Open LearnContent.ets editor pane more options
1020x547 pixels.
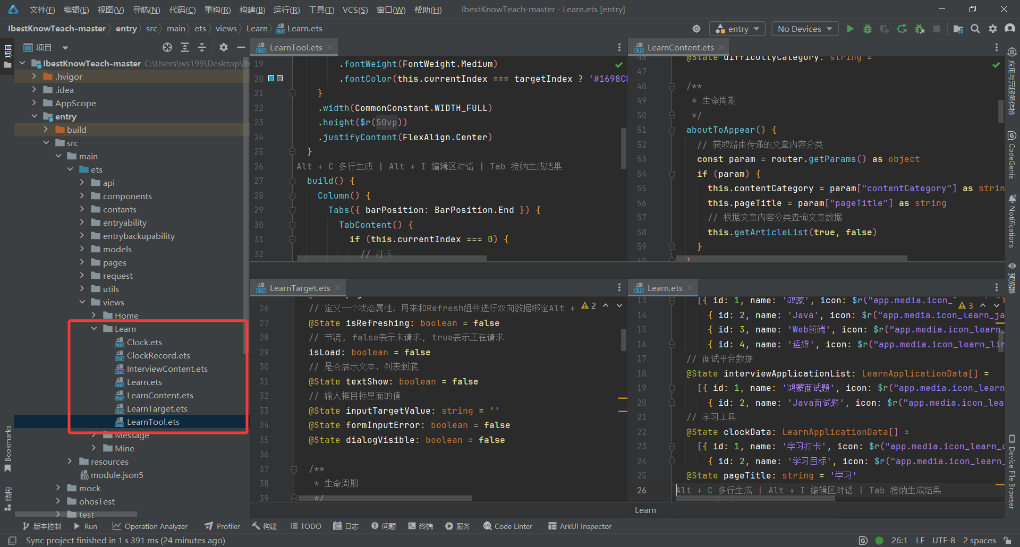coord(997,47)
